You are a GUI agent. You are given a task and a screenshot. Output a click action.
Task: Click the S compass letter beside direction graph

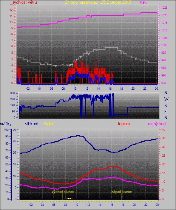165,106
